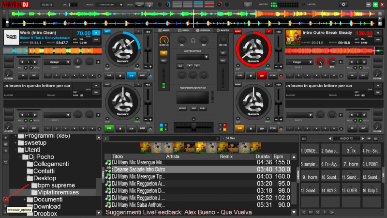
Task: Click the deck 4 lower-right jog wheel
Action: [253, 102]
